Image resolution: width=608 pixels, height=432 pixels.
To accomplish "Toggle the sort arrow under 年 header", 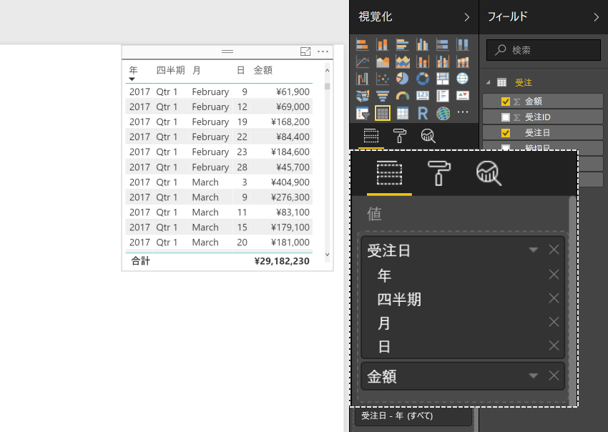I will [x=132, y=79].
